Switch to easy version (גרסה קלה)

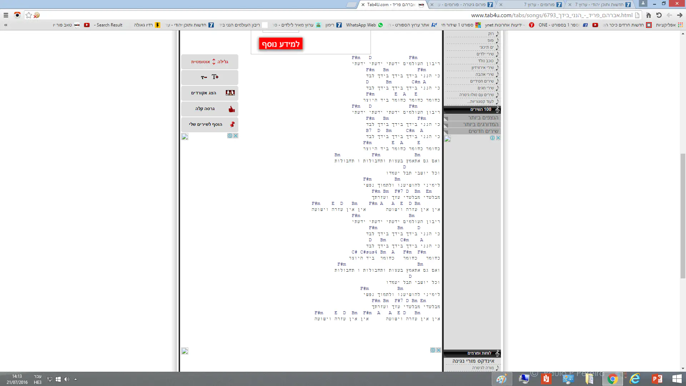(x=210, y=109)
